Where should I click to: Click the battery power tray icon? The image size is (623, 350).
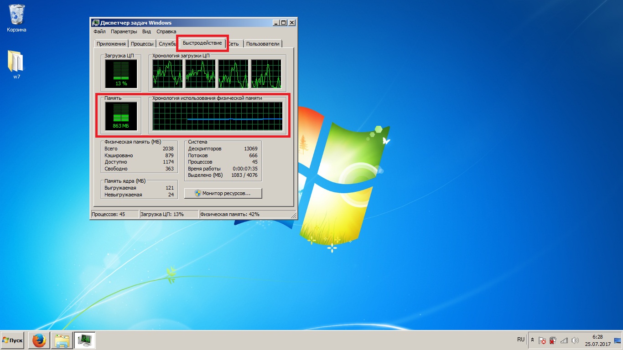553,340
